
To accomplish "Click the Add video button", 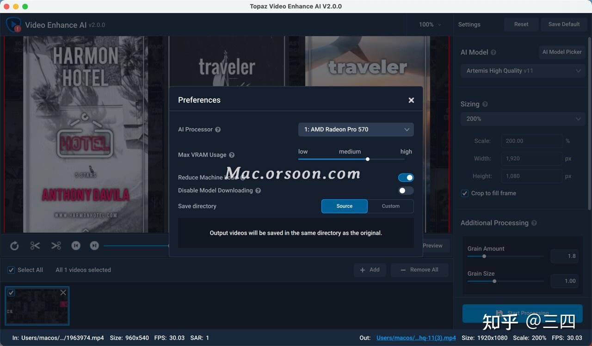I will point(370,270).
